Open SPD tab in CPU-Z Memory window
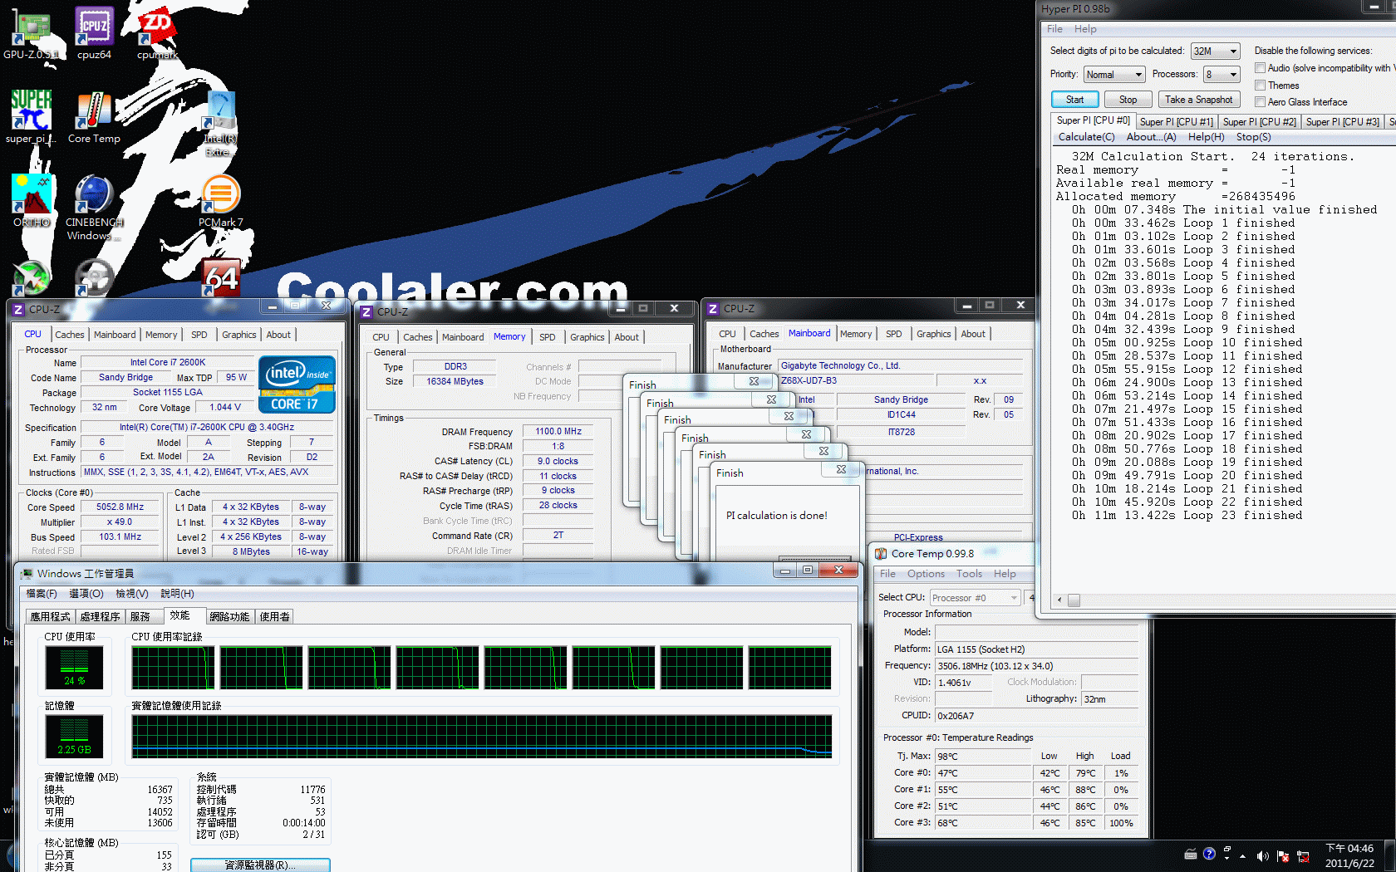 pyautogui.click(x=547, y=337)
